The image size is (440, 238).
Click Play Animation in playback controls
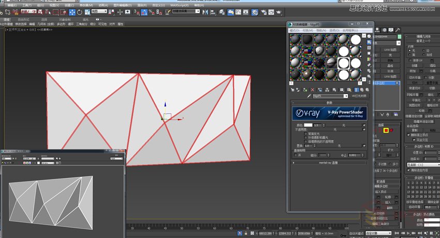point(408,233)
